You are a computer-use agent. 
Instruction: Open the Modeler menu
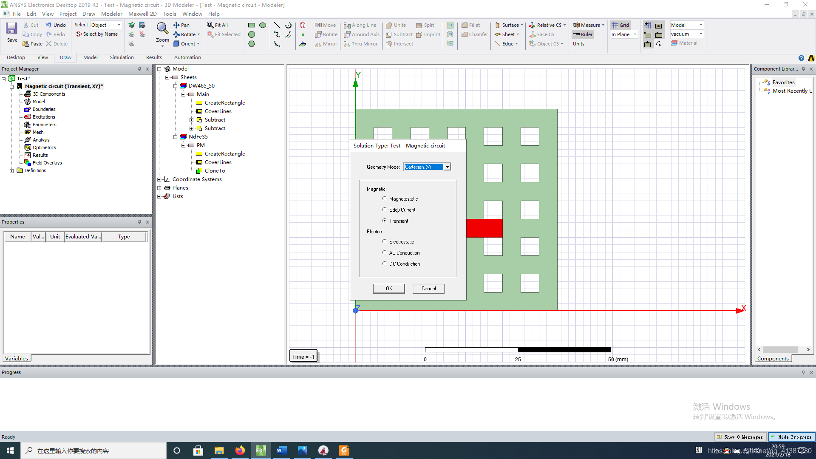click(x=112, y=14)
